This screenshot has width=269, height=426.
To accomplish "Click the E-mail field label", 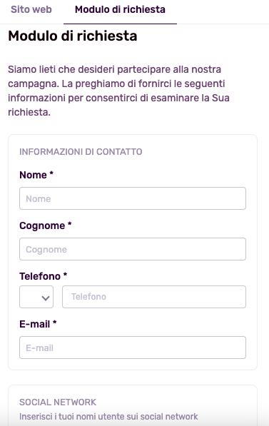I will pyautogui.click(x=34, y=324).
